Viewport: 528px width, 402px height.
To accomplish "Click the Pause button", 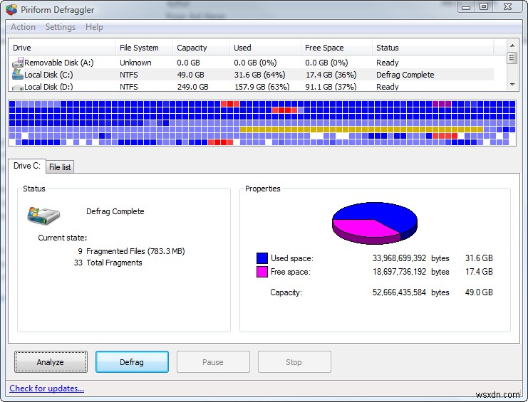I will [213, 362].
